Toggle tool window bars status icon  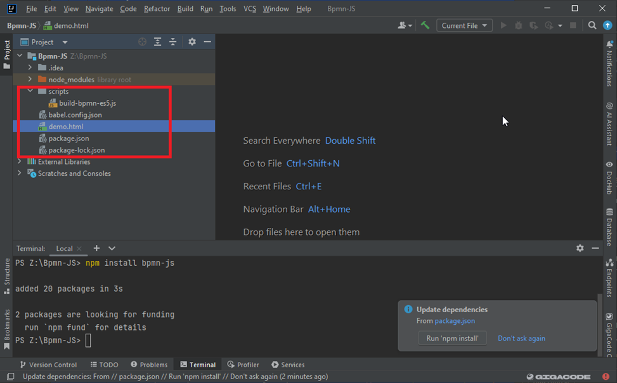click(x=11, y=377)
